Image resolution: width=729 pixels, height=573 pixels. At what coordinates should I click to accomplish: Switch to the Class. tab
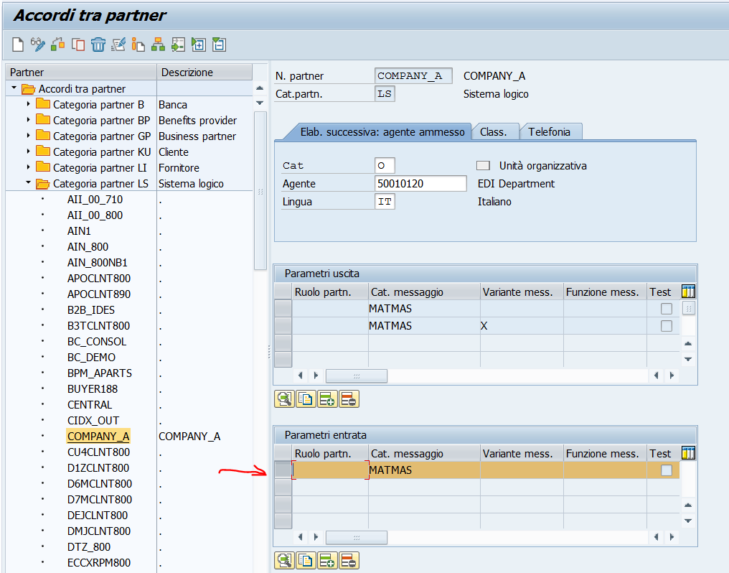[x=493, y=132]
